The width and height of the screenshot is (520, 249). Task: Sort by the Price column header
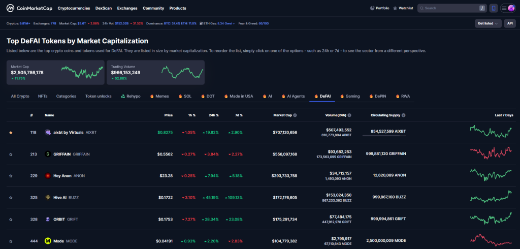pos(169,115)
